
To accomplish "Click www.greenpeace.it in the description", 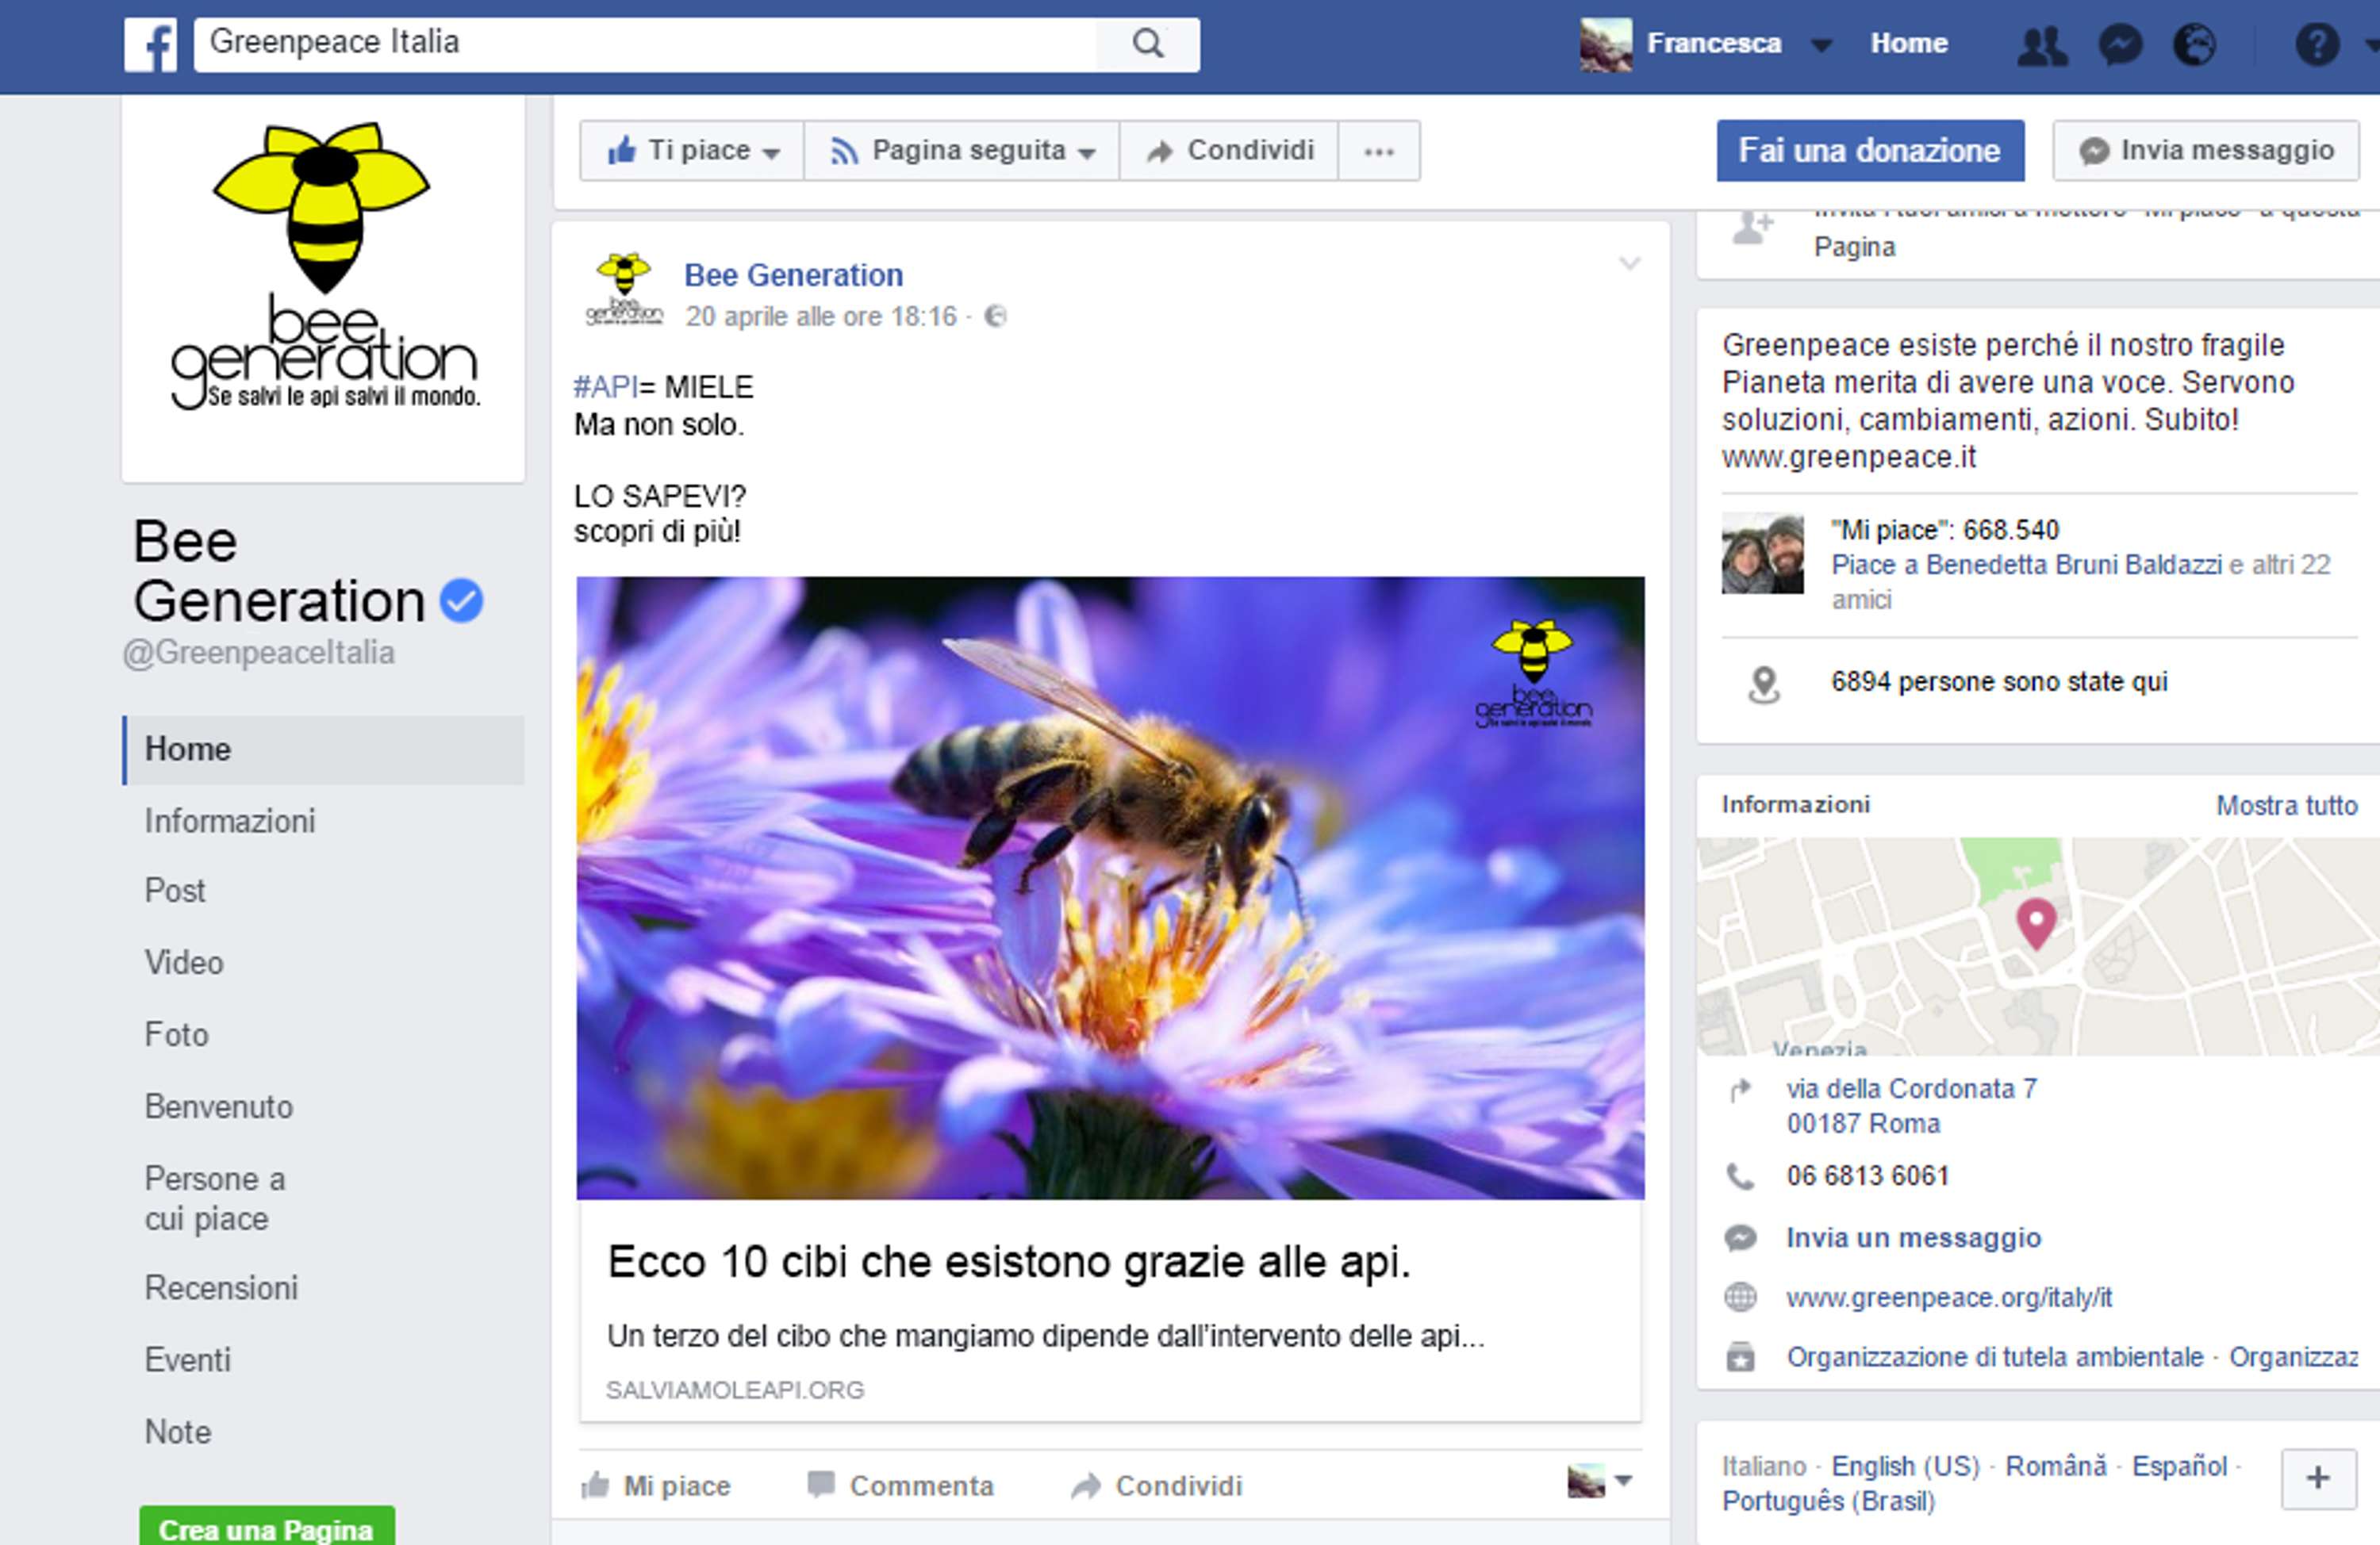I will tap(1849, 458).
